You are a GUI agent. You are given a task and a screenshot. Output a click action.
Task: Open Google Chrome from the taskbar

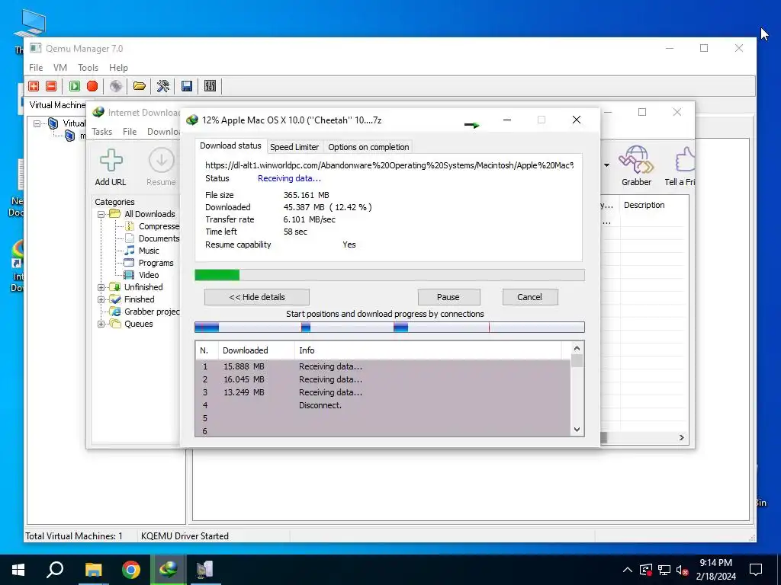point(131,570)
